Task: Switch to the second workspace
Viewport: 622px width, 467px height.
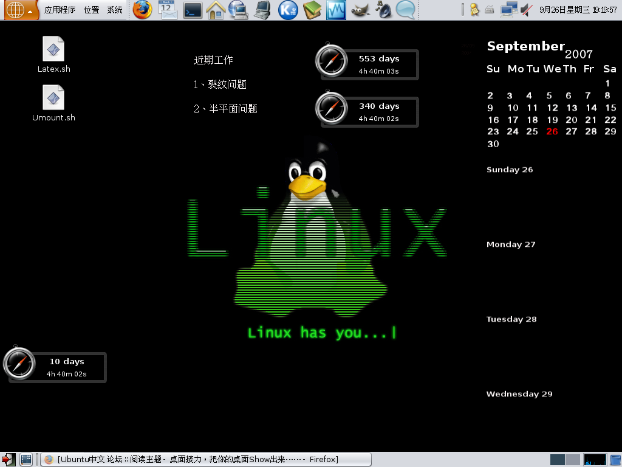Action: [572, 460]
